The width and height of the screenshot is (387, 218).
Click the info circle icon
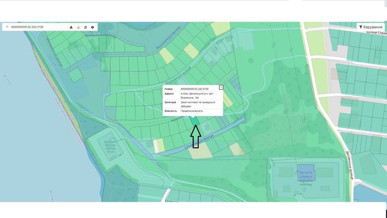(93, 27)
